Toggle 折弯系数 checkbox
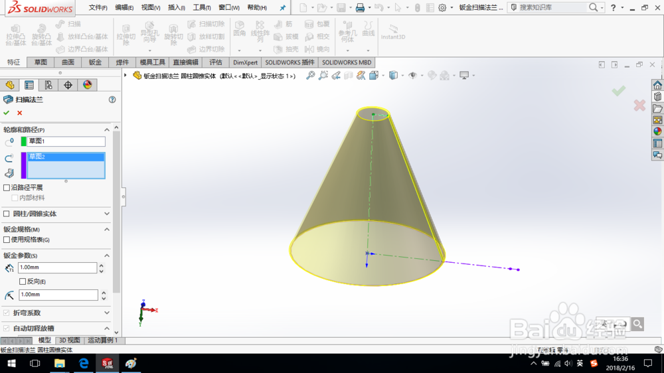This screenshot has height=373, width=664. 7,313
